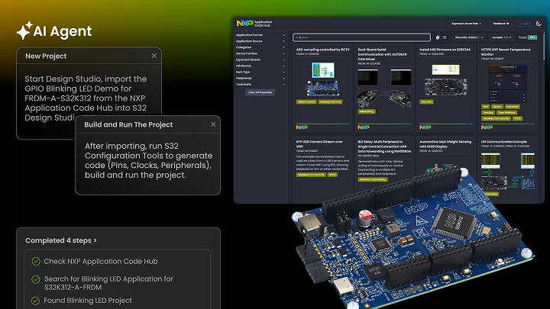Click the NXP logo on the Dual-Board Serial card

click(364, 127)
